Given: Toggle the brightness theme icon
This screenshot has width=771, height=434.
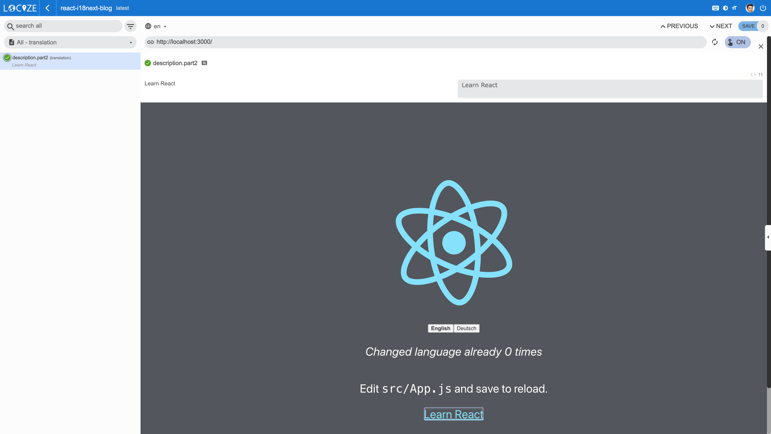Looking at the screenshot, I should (x=725, y=8).
